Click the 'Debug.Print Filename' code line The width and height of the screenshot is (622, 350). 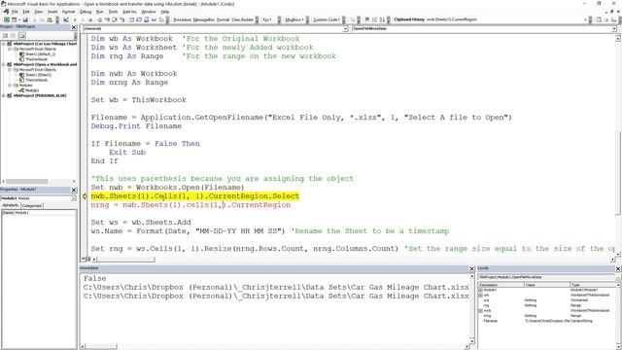(136, 126)
